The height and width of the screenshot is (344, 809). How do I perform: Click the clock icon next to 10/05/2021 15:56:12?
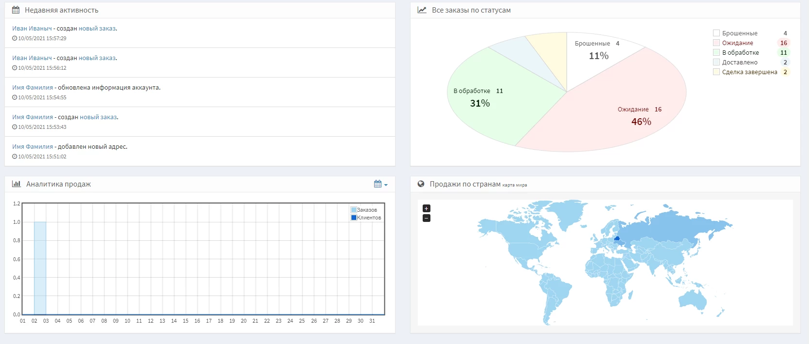tap(15, 68)
